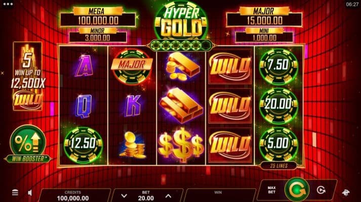Open the three-dot menu at top left
361x202 pixels.
(x=8, y=4)
